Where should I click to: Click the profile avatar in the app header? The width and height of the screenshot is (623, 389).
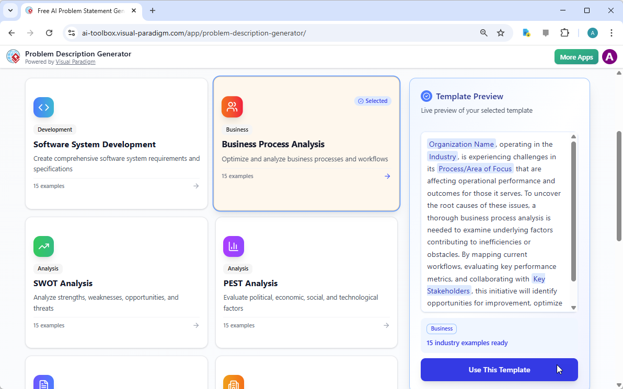pos(609,56)
